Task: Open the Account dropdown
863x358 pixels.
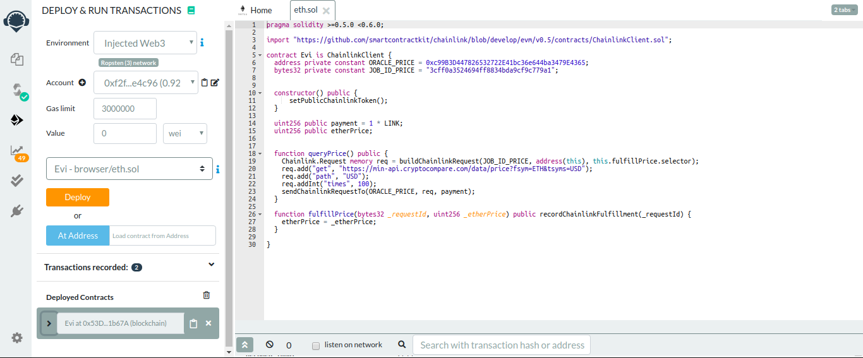Action: (x=145, y=83)
